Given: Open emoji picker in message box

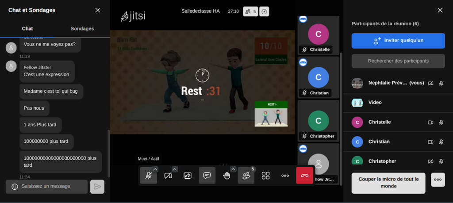Looking at the screenshot, I should [15, 187].
